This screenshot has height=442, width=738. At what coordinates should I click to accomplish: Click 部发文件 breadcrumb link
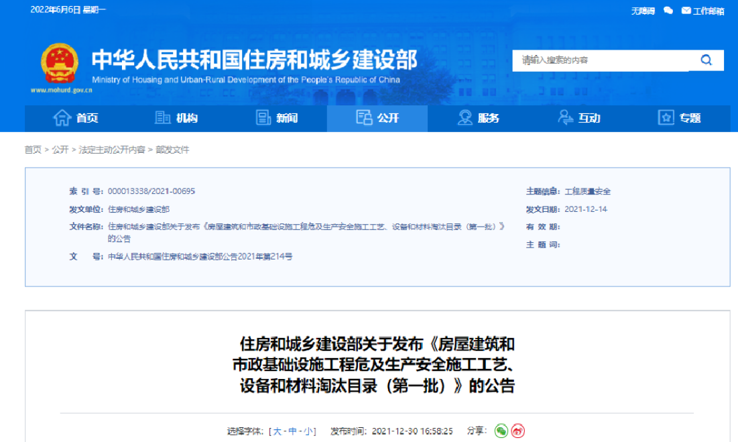click(x=172, y=150)
